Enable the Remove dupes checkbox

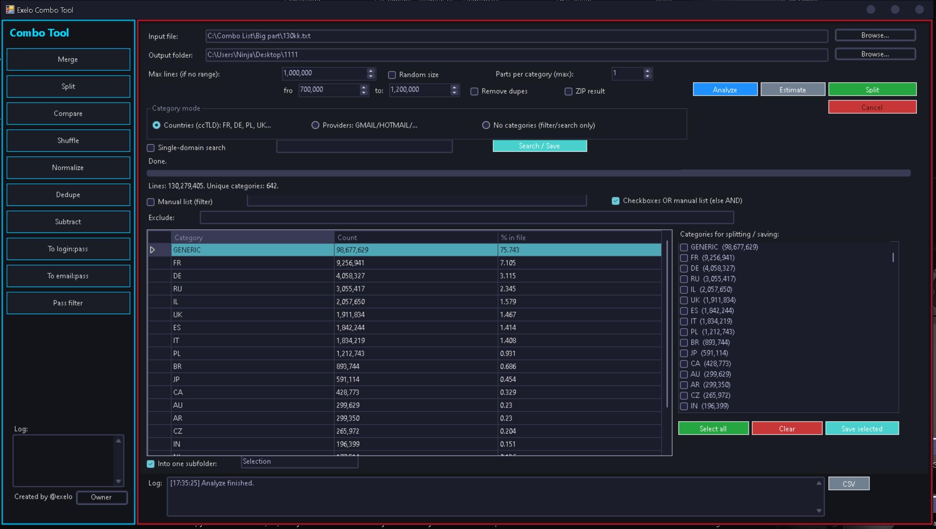(474, 91)
